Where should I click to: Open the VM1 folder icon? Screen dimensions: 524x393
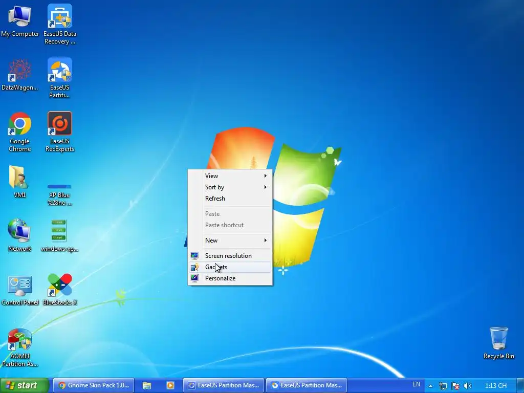coord(20,182)
